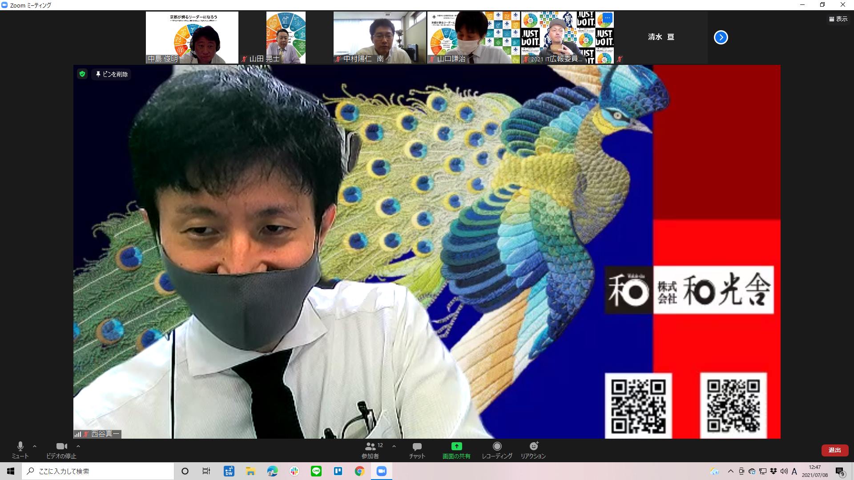
Task: Mute the microphone with ミュート
Action: 20,450
